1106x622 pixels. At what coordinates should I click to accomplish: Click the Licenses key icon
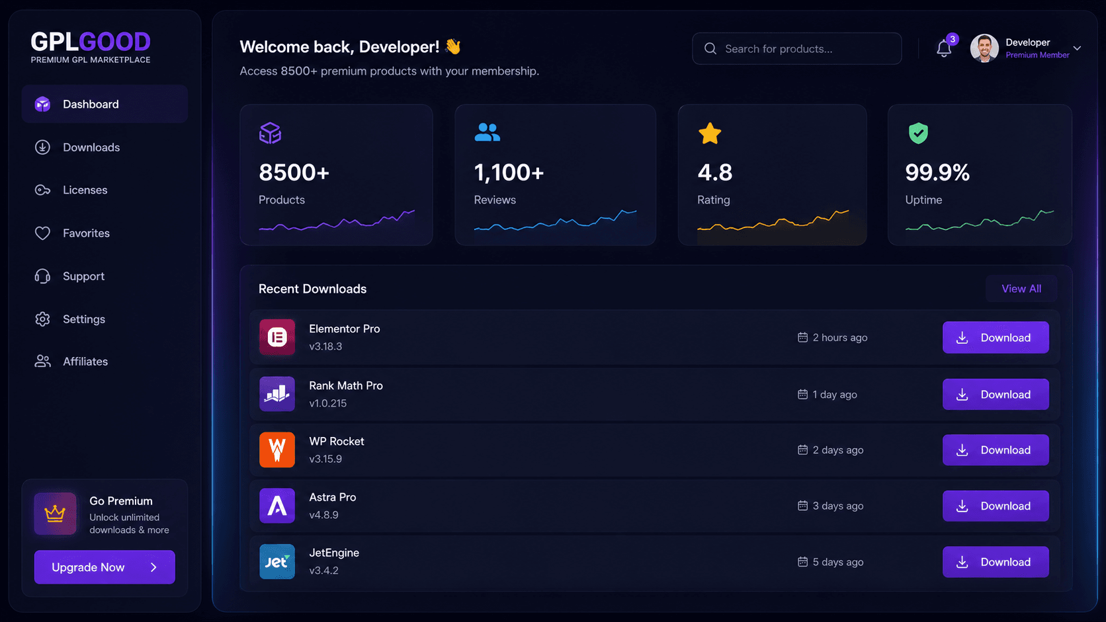(42, 190)
